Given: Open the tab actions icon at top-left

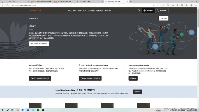Looking at the screenshot, I should tap(2, 2).
